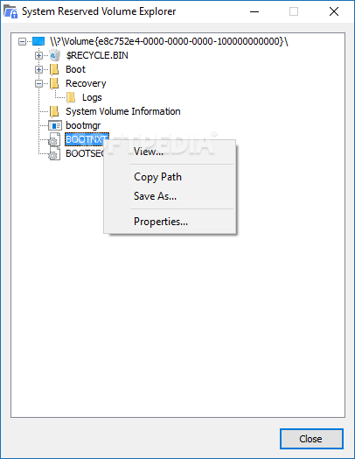
Task: Click the Close button
Action: point(311,439)
